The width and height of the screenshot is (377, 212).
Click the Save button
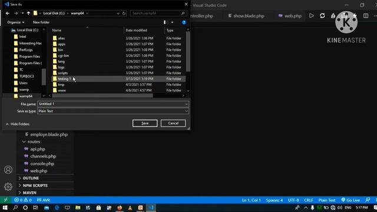pos(145,123)
